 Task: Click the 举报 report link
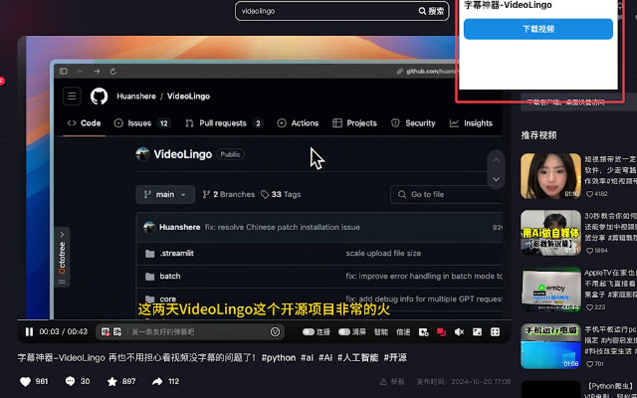pos(392,381)
